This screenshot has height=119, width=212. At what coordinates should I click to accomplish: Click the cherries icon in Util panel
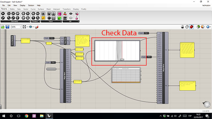click(x=65, y=14)
